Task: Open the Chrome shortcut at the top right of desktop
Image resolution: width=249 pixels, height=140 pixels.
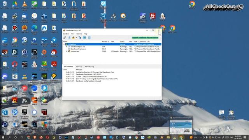Action: coord(192,5)
